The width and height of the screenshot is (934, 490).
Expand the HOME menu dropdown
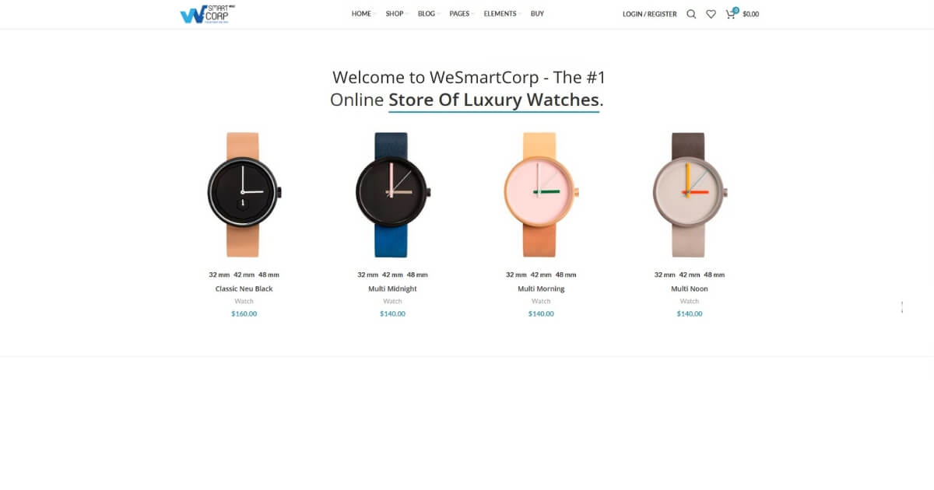click(x=362, y=14)
